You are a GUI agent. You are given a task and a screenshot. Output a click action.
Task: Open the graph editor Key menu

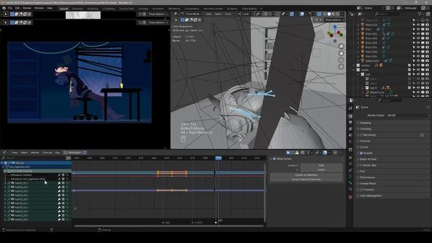[x=57, y=153]
